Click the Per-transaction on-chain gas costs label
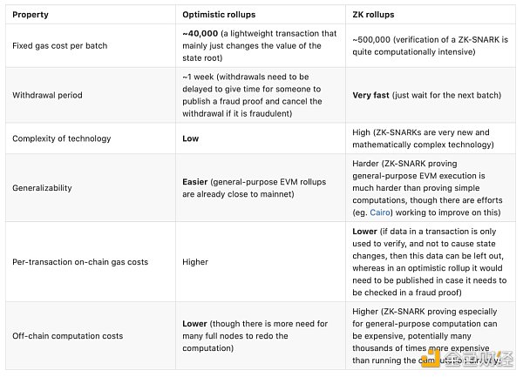Screen dimensions: 523x377 click(82, 260)
